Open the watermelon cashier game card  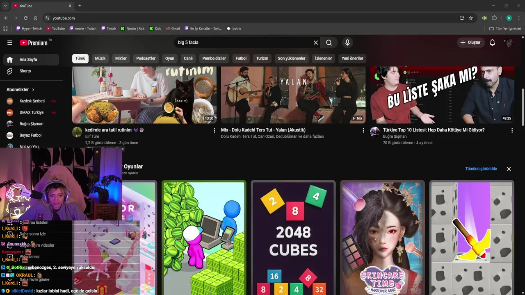coord(204,238)
